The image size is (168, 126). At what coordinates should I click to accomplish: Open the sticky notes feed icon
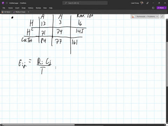pyautogui.click(x=153, y=8)
